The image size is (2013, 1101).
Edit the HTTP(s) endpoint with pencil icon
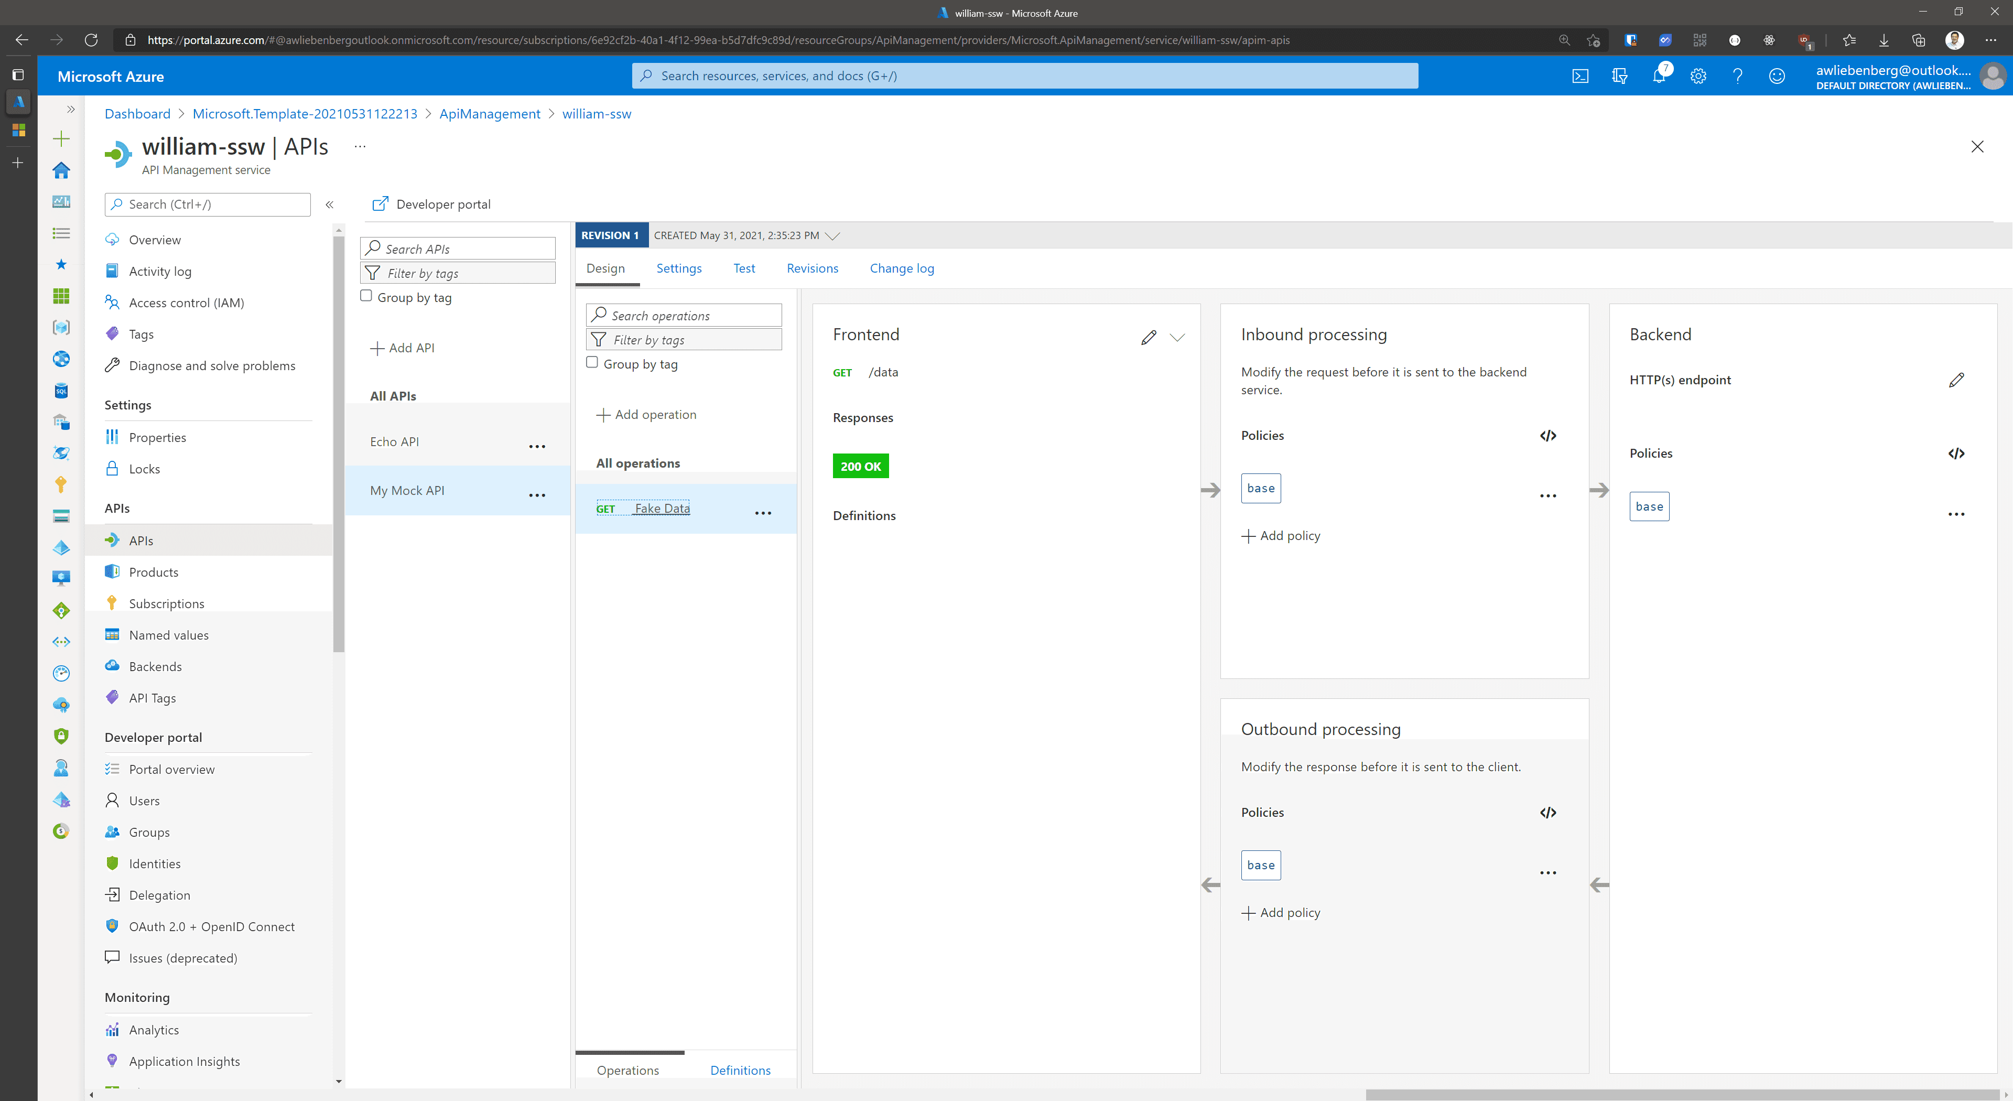(x=1956, y=380)
